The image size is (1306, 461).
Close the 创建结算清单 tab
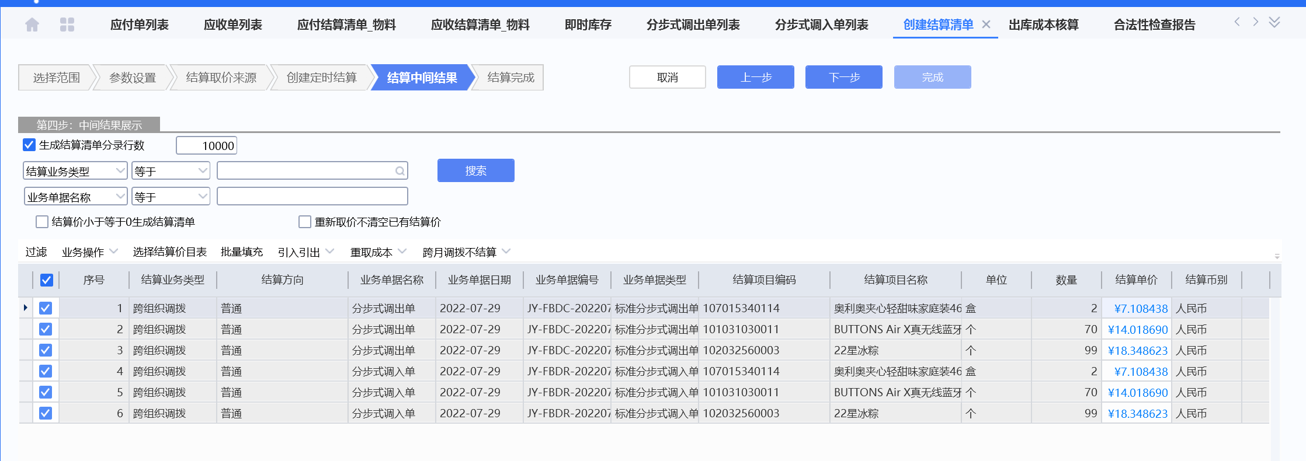pyautogui.click(x=986, y=25)
